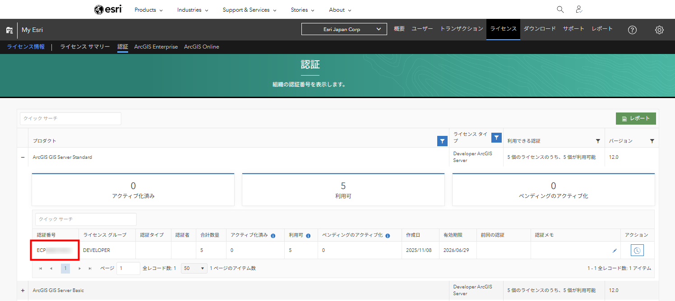Click the page number input field
The image size is (675, 301).
click(x=128, y=268)
